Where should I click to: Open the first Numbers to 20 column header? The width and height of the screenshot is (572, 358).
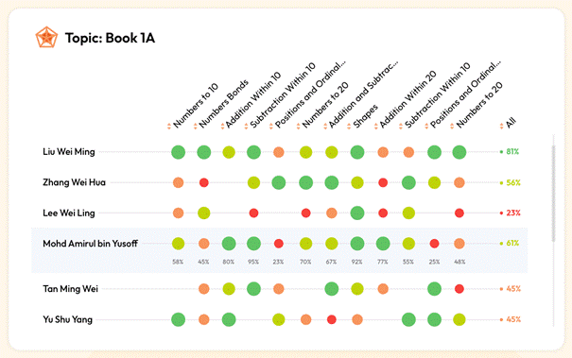click(x=325, y=106)
